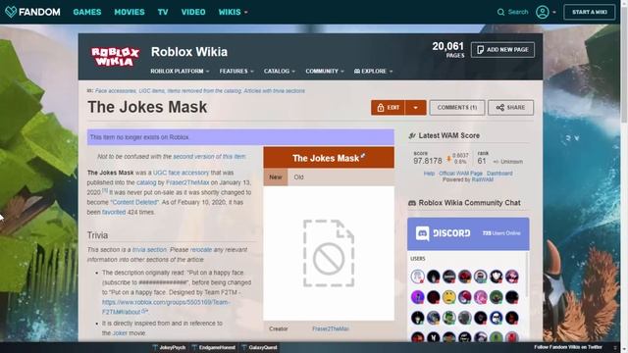Open the VIDEO nav item

193,12
